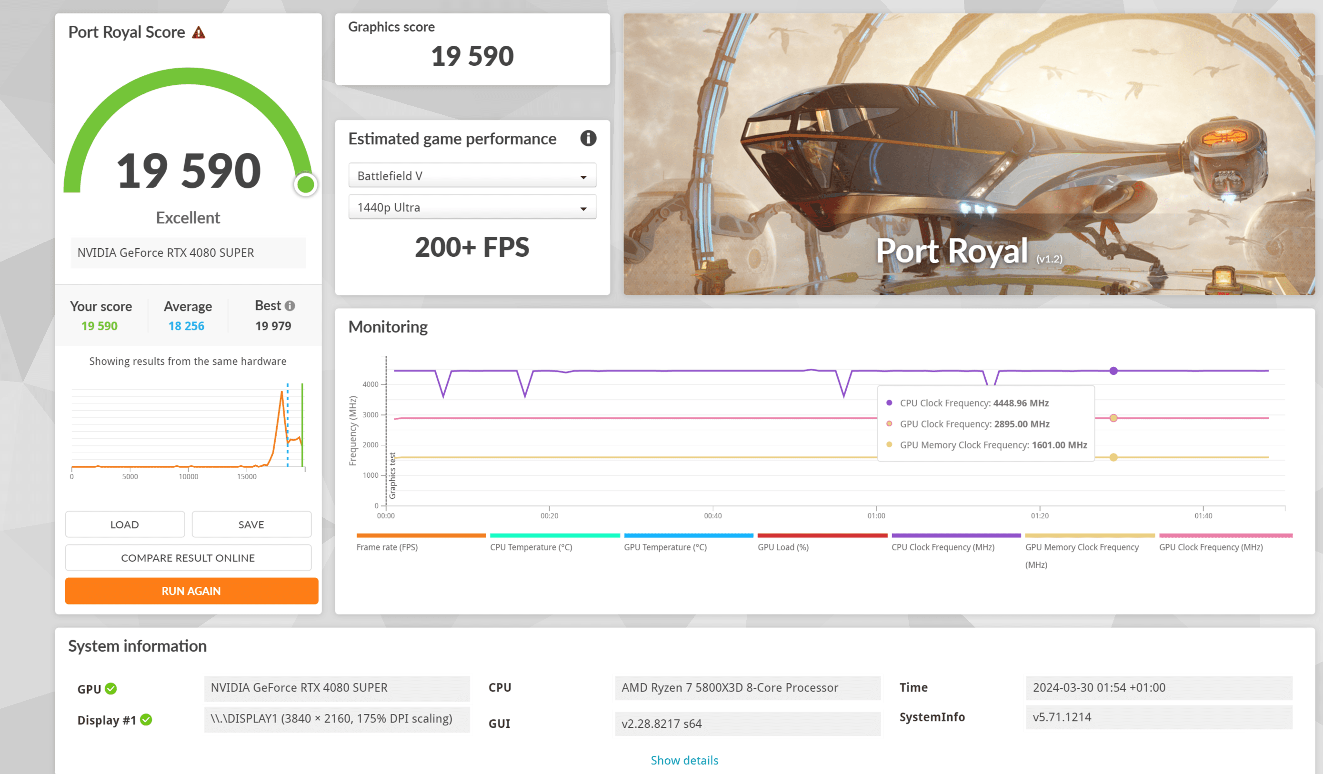The height and width of the screenshot is (774, 1323).
Task: Click the GPU clock frequency data point marker
Action: click(1113, 418)
